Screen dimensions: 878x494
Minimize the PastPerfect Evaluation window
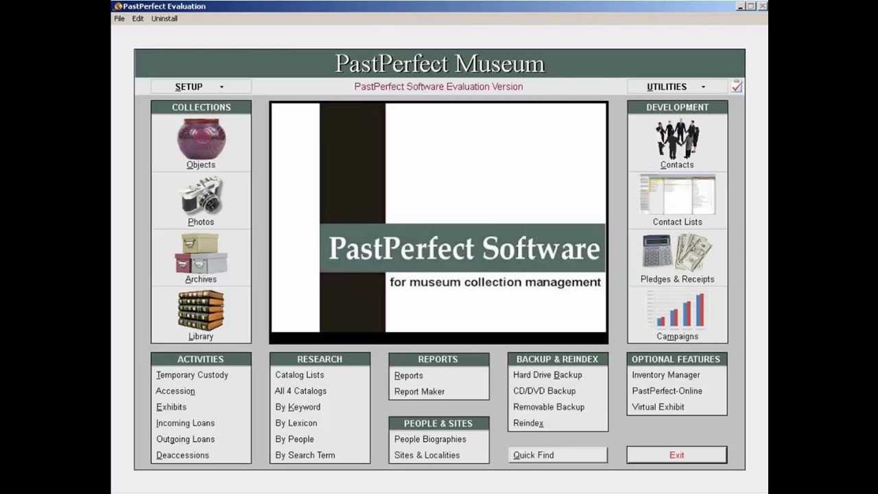[740, 6]
